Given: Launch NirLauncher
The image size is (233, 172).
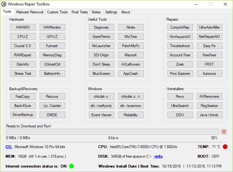Looking at the screenshot, I should pyautogui.click(x=102, y=46).
